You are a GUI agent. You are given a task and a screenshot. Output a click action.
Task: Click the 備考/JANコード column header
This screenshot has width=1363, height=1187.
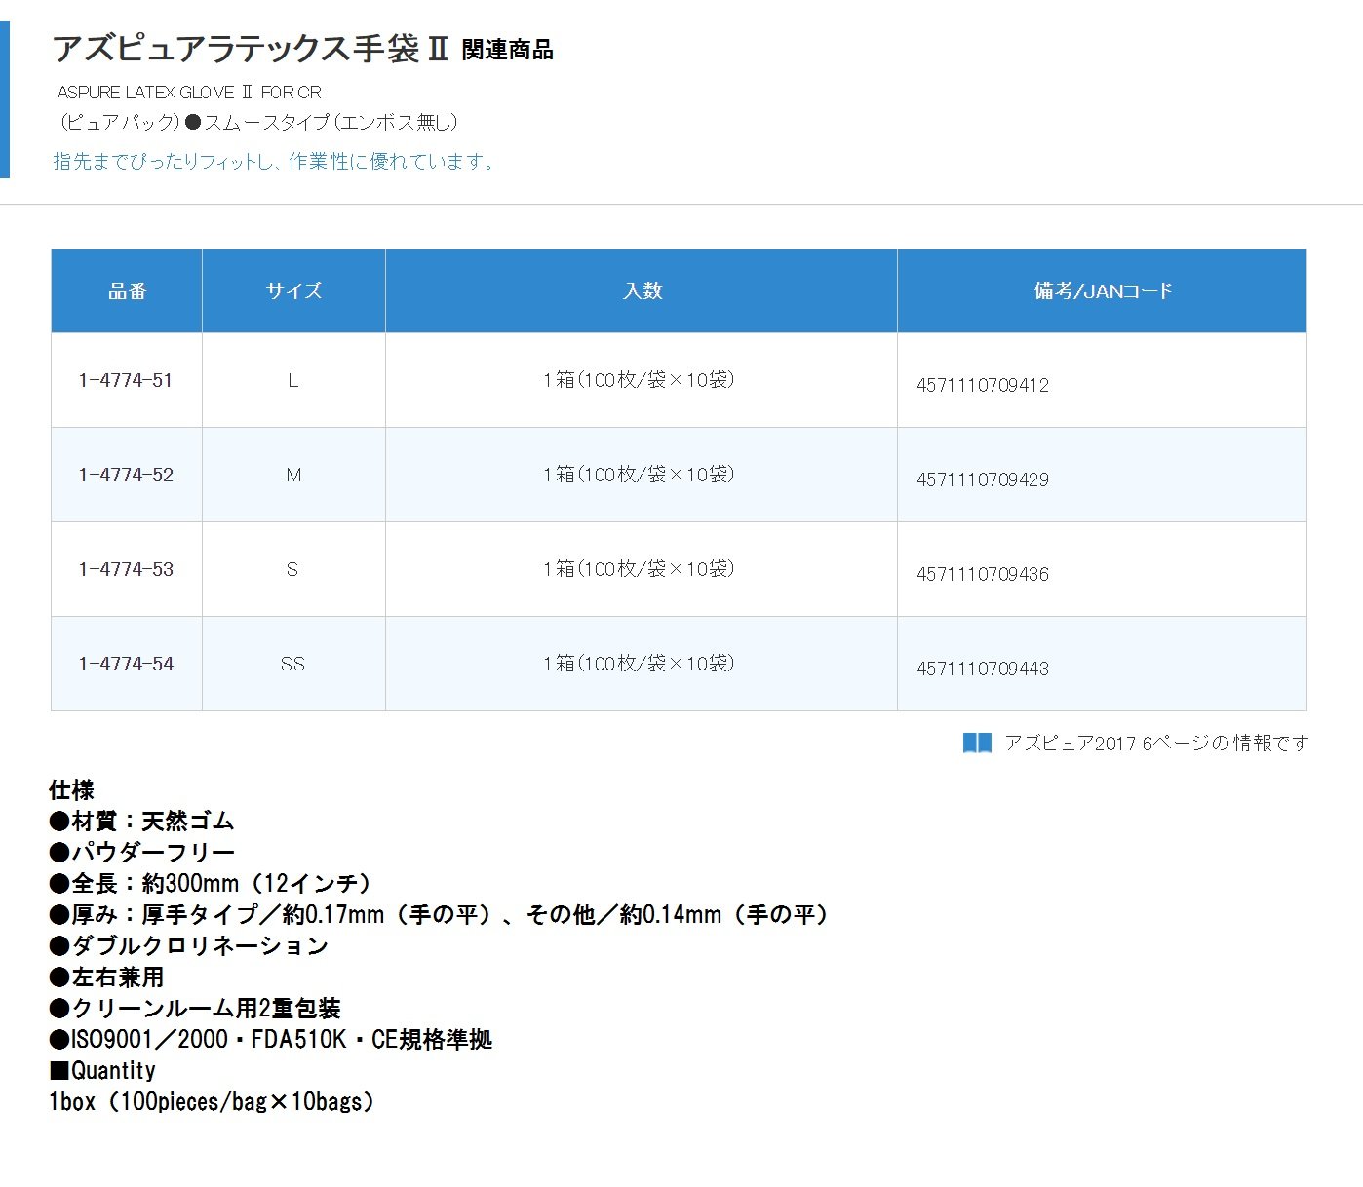click(x=1102, y=289)
